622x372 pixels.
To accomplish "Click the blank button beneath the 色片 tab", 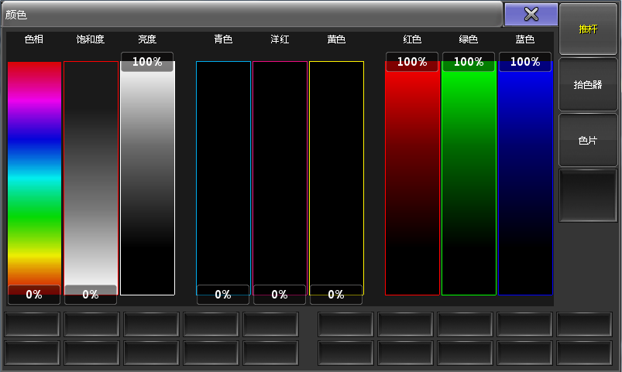I will (x=588, y=196).
